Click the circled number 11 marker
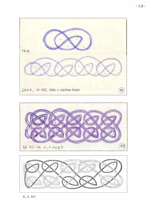 (x=122, y=147)
